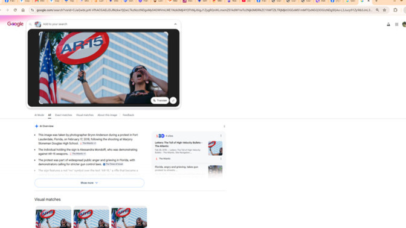Switch to the Exact matches tab
The image size is (406, 228).
63,115
